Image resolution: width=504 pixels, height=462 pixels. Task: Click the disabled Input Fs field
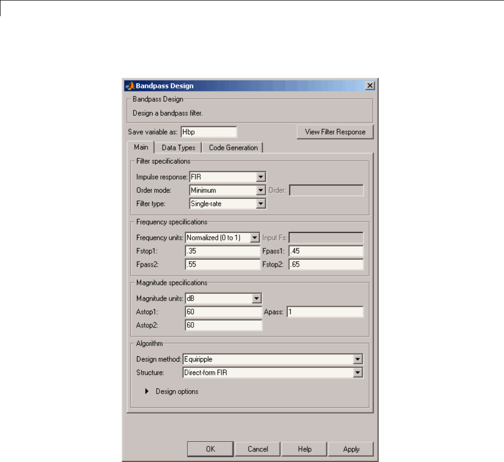[x=326, y=238]
